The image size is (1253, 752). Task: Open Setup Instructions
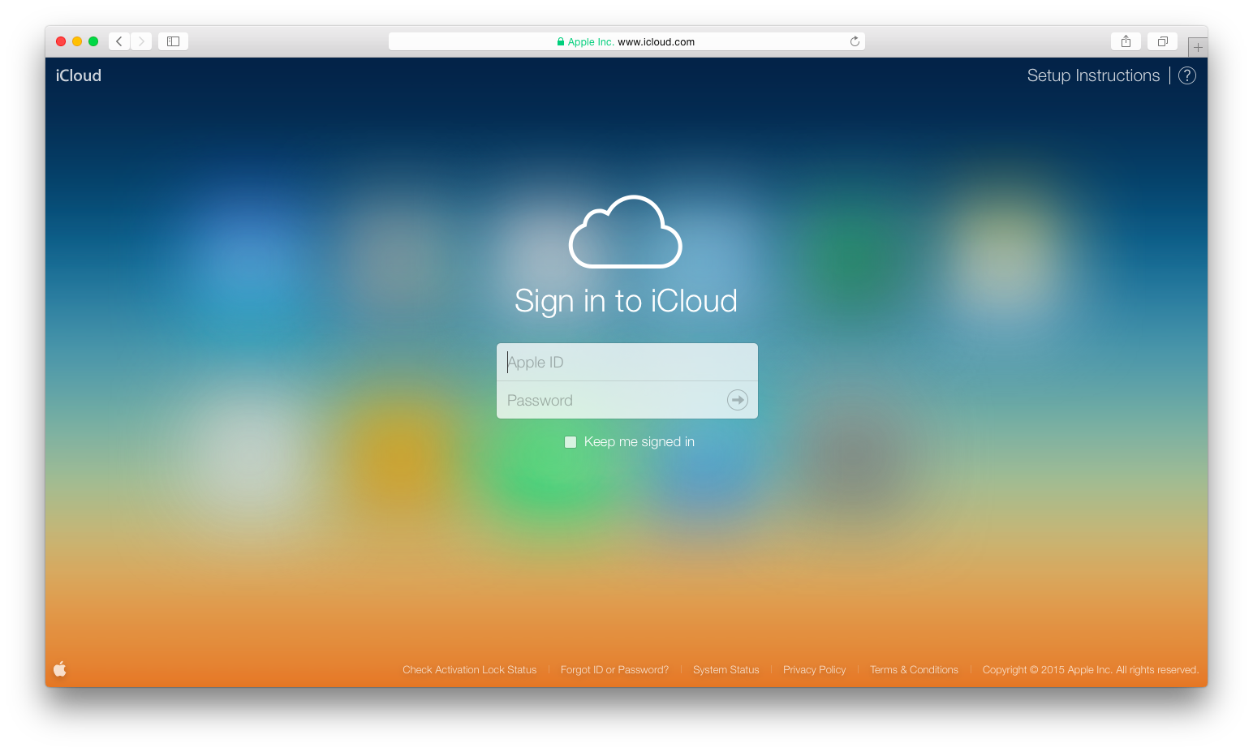click(x=1093, y=75)
